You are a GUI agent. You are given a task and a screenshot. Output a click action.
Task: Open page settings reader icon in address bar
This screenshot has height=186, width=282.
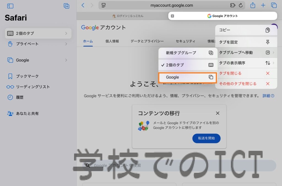(x=104, y=5)
